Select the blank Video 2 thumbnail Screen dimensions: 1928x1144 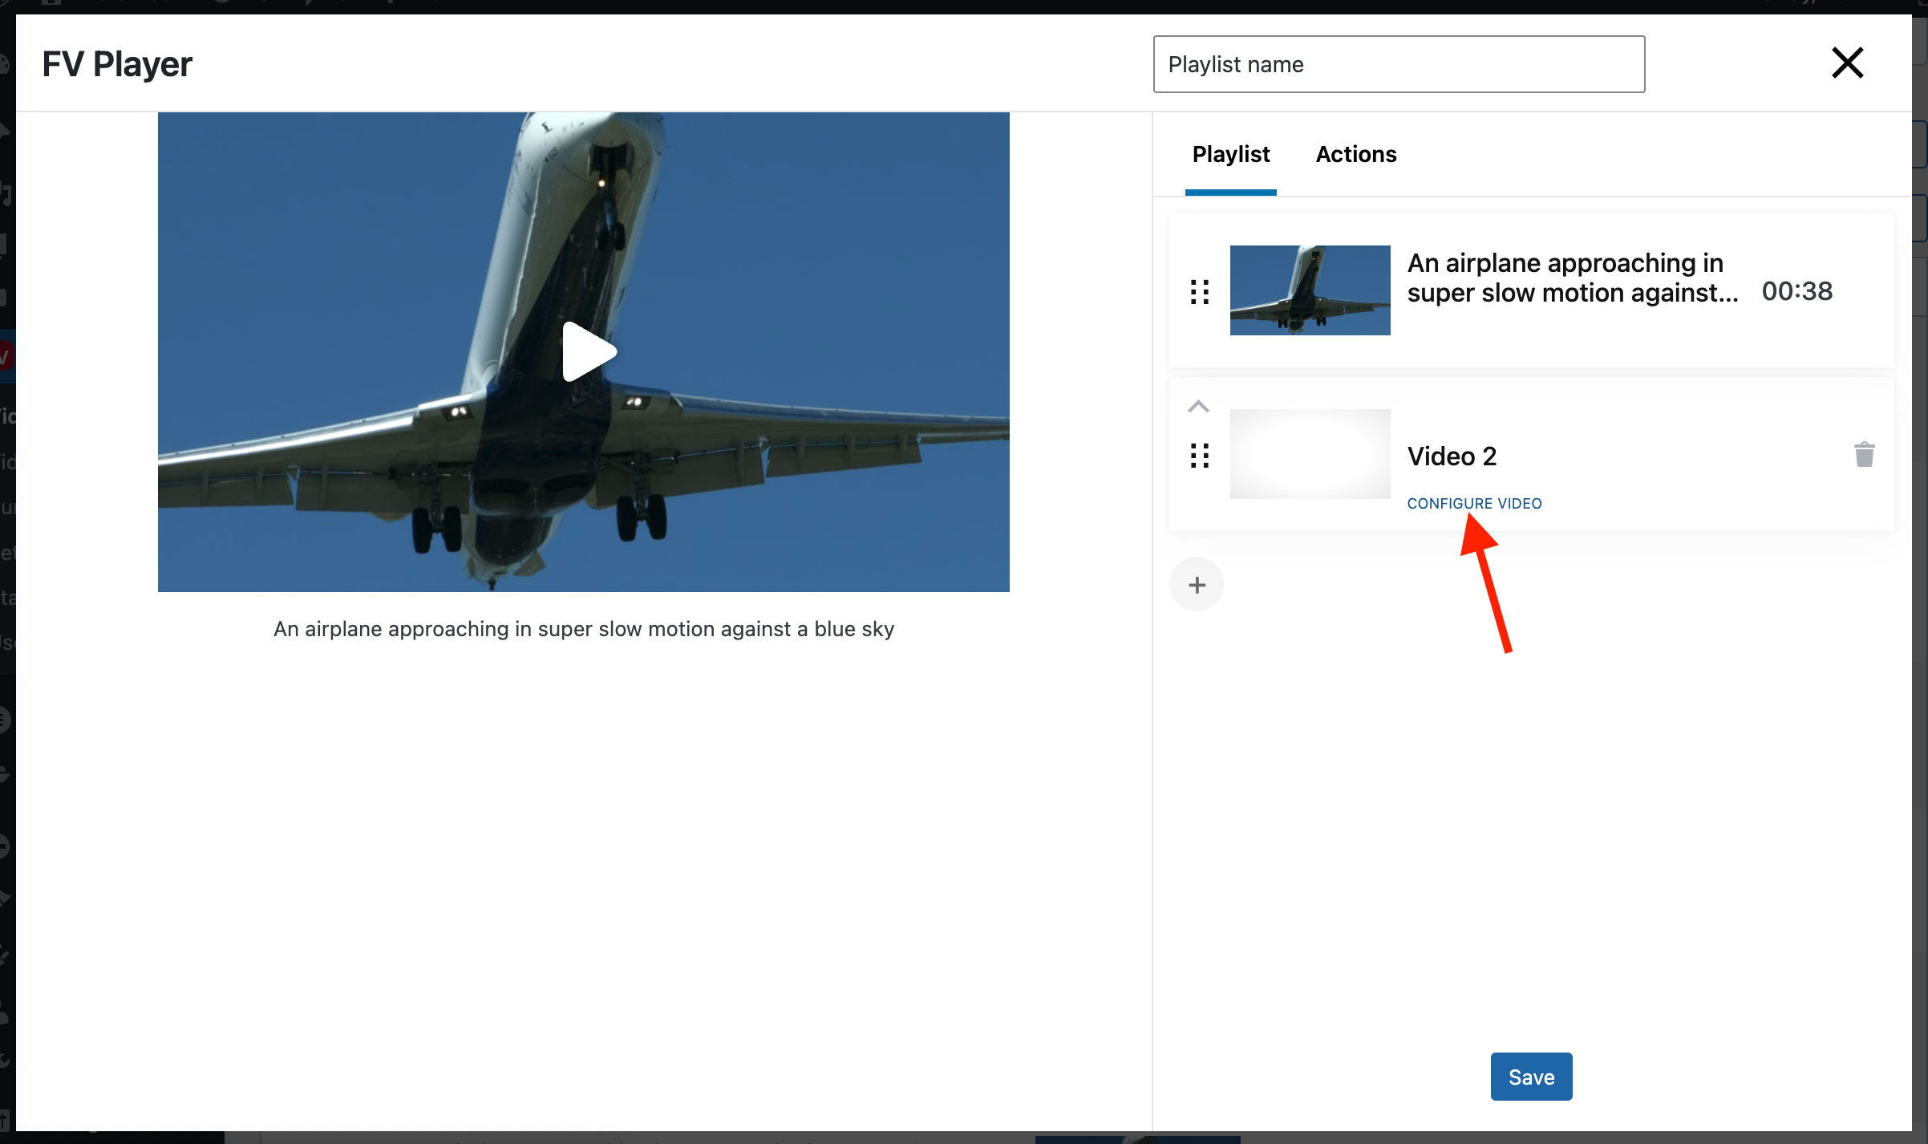[x=1310, y=454]
